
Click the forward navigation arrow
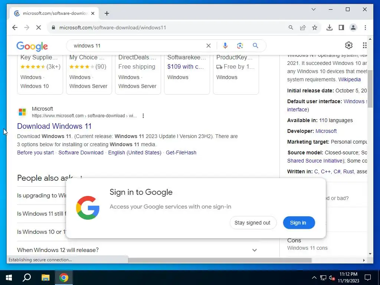pyautogui.click(x=27, y=27)
